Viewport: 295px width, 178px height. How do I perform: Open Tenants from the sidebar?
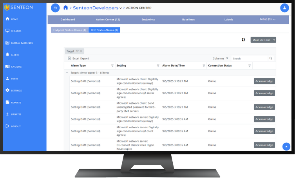pos(7,31)
